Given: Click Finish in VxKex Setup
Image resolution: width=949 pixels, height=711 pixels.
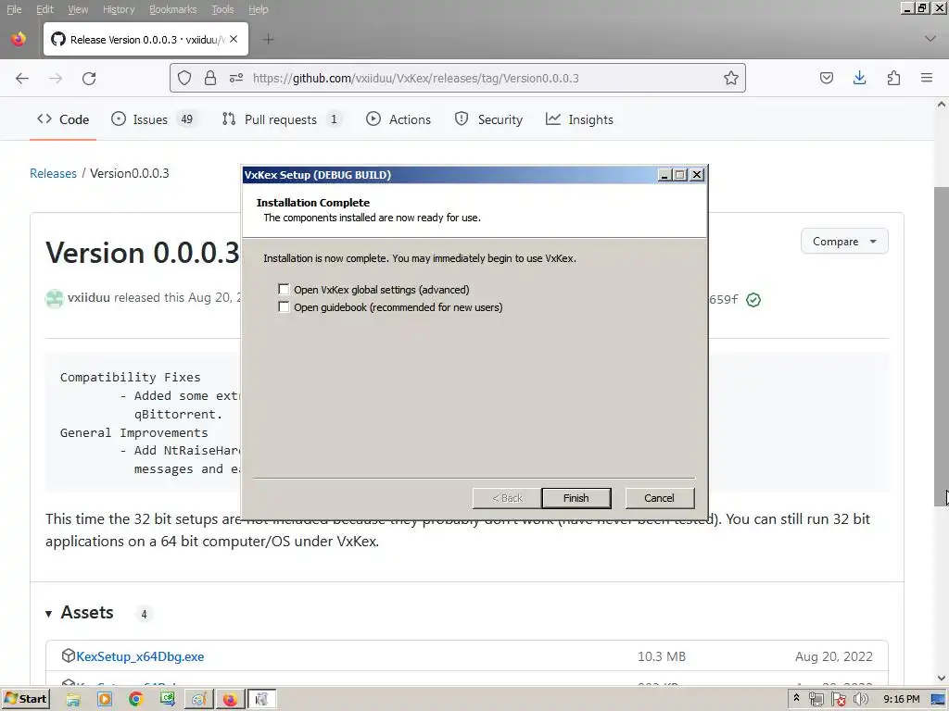Looking at the screenshot, I should [x=576, y=498].
